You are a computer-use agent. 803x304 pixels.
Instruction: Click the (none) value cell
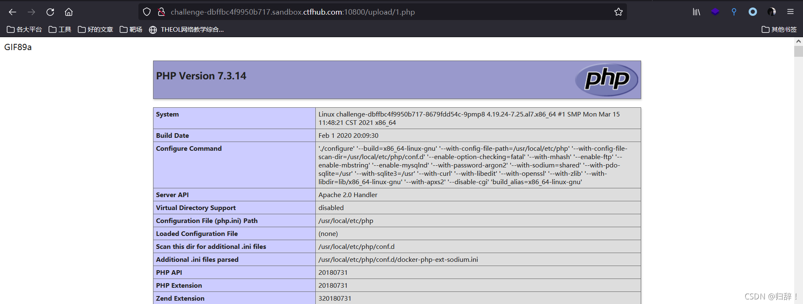(478, 234)
